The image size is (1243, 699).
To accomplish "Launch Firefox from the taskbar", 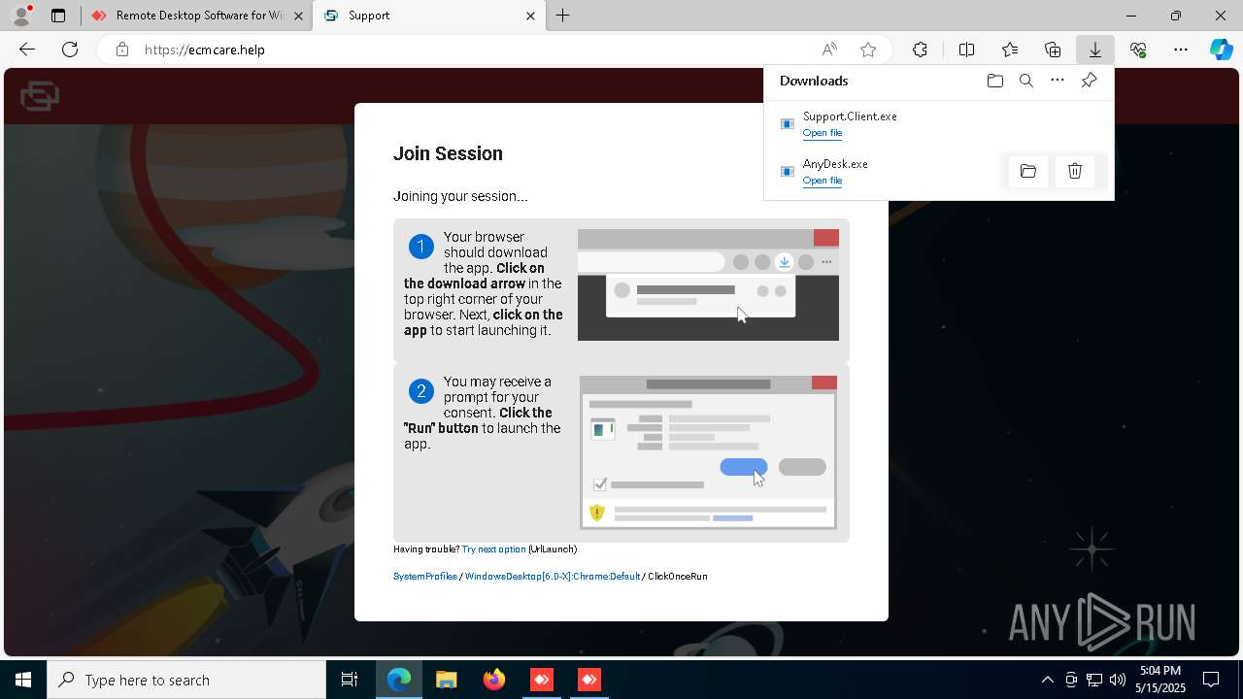I will [494, 680].
